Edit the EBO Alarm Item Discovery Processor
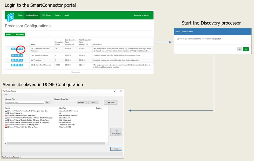The height and width of the screenshot is (161, 254). pos(13,49)
